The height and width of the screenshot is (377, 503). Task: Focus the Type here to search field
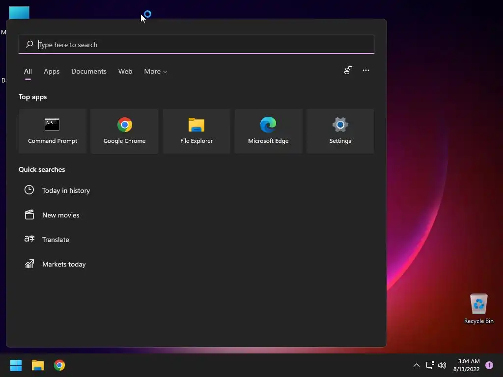[196, 44]
